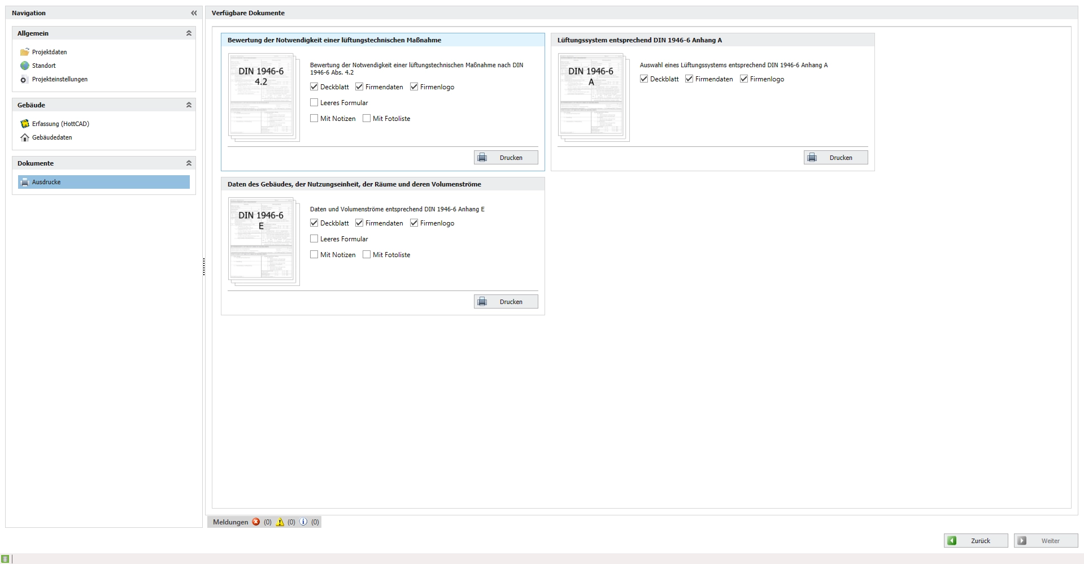Click the Erfassung (HottCAD) icon
The width and height of the screenshot is (1084, 564).
24,124
